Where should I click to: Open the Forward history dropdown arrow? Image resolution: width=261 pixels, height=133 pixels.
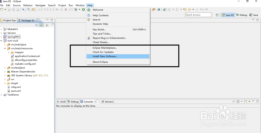[201, 9]
